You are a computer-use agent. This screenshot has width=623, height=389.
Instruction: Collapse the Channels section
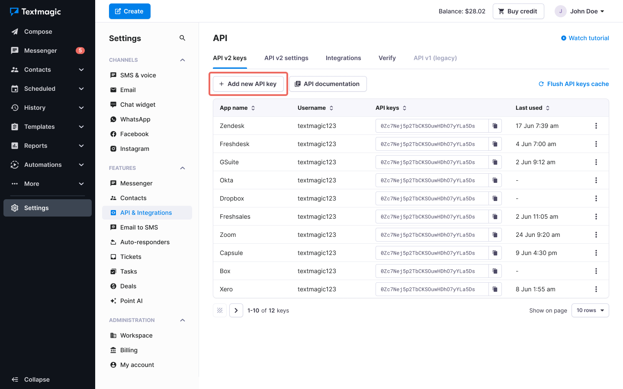point(183,60)
